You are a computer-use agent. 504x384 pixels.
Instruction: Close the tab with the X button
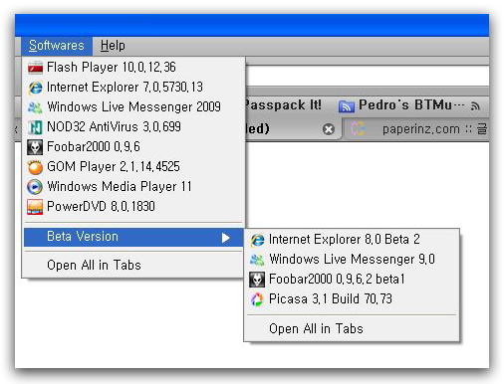(329, 129)
